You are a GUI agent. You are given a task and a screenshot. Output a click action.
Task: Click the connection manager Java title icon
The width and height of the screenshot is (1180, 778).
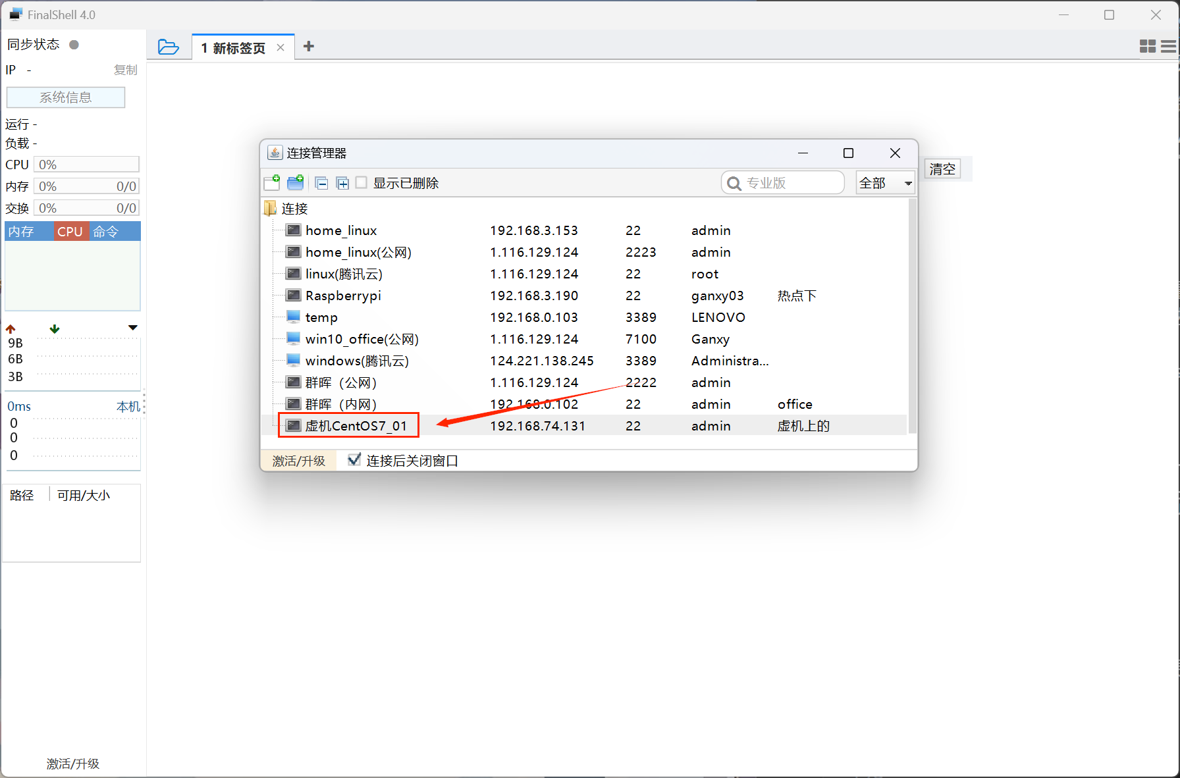point(275,153)
